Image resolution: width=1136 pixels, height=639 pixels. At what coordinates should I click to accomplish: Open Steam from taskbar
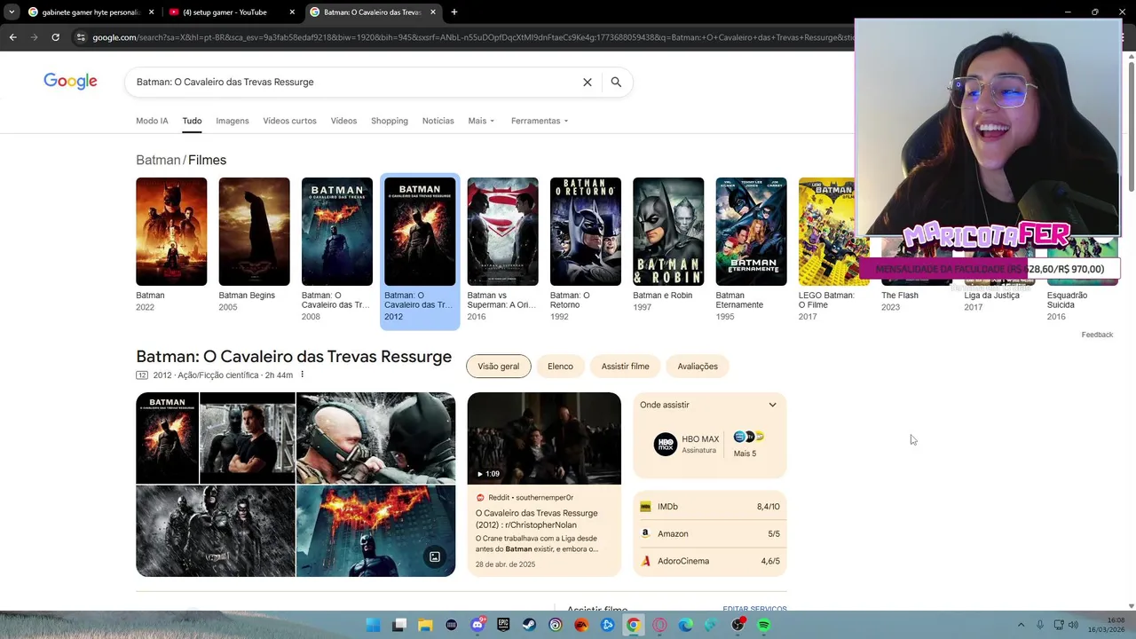click(x=530, y=625)
